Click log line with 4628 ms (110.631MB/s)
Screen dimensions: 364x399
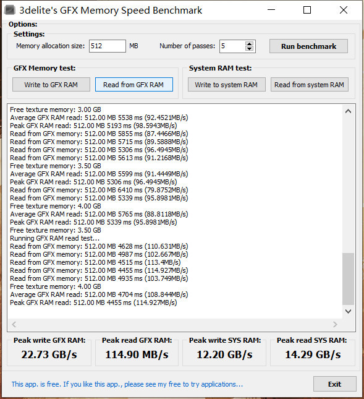(99, 246)
